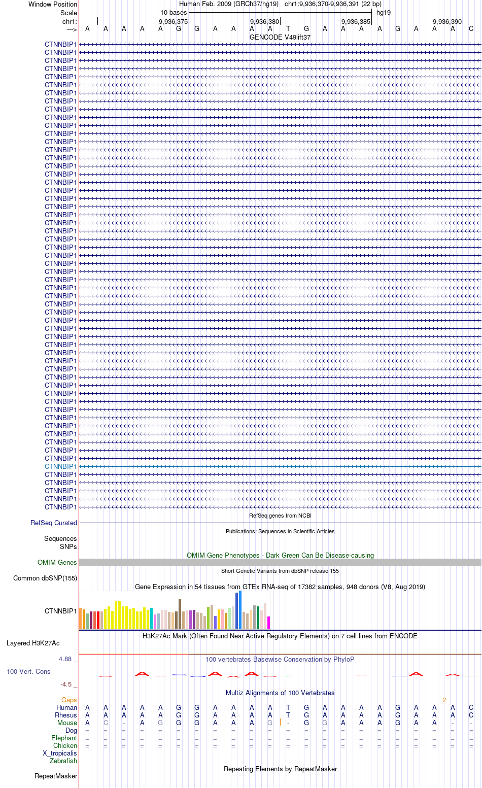
Task: Click the Common dbSNP(155) track label
Action: coord(45,578)
